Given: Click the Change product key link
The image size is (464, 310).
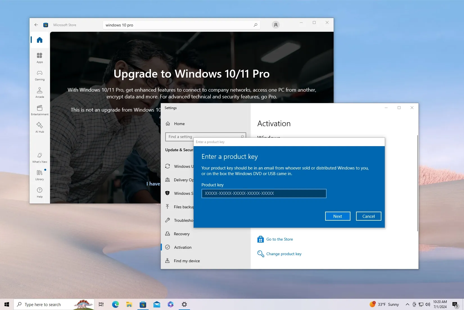Looking at the screenshot, I should tap(284, 254).
